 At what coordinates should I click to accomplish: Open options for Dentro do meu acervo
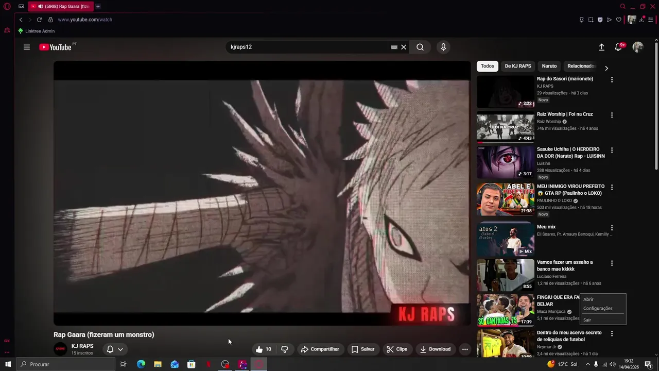(612, 334)
